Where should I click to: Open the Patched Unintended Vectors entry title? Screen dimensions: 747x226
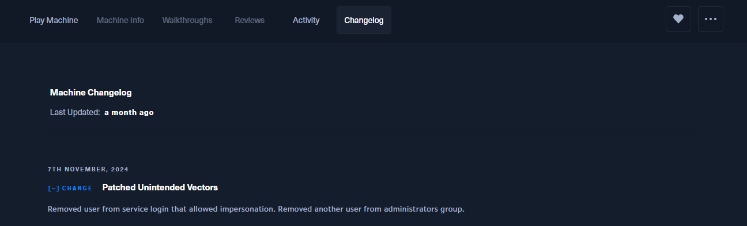pos(160,187)
